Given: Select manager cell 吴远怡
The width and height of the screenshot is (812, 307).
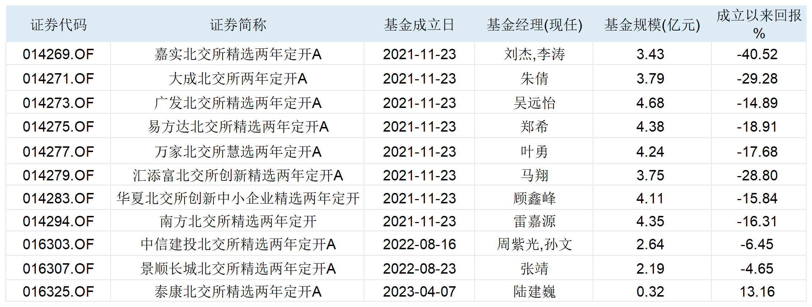Looking at the screenshot, I should tap(534, 103).
